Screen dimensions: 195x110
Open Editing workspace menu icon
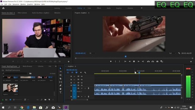84,8
